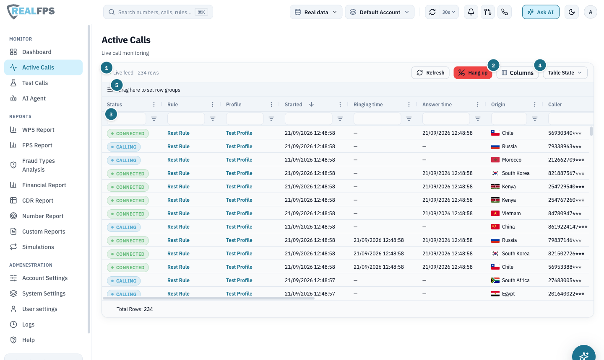Viewport: 604px width, 360px height.
Task: Open Started filter options icon
Action: click(340, 119)
